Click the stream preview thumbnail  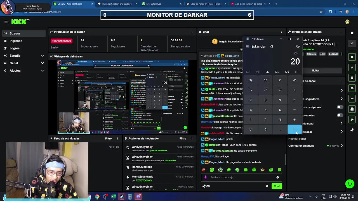(123, 97)
